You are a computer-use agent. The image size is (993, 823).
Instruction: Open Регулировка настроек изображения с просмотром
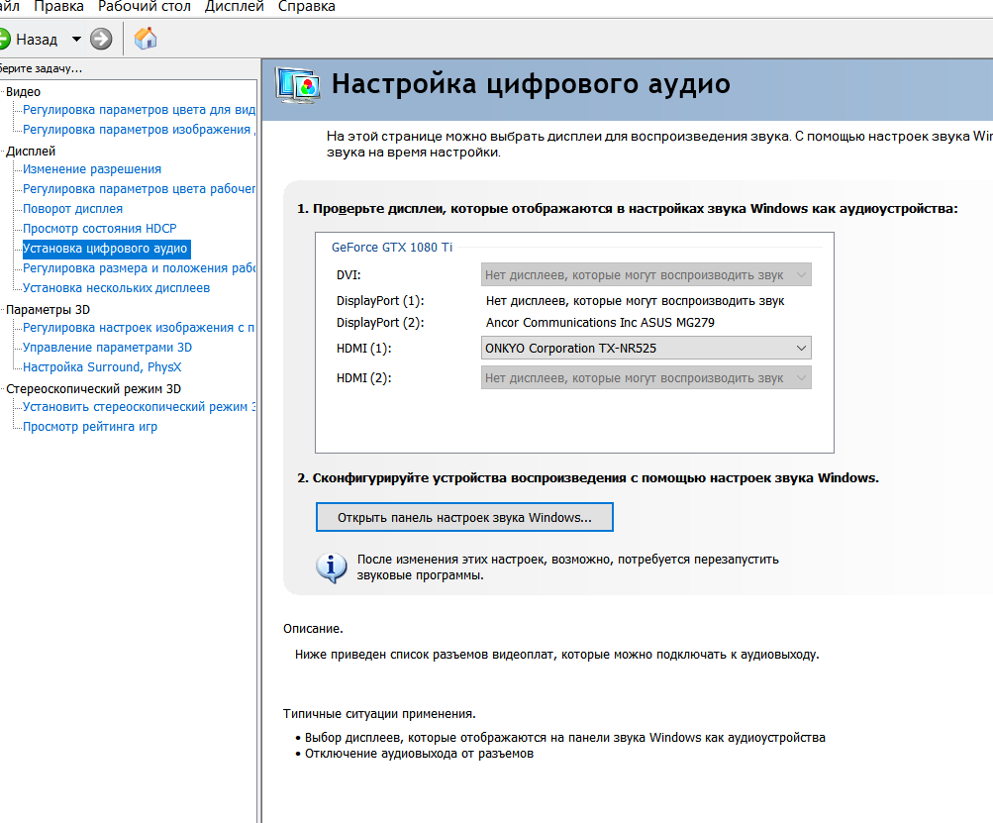tap(139, 328)
